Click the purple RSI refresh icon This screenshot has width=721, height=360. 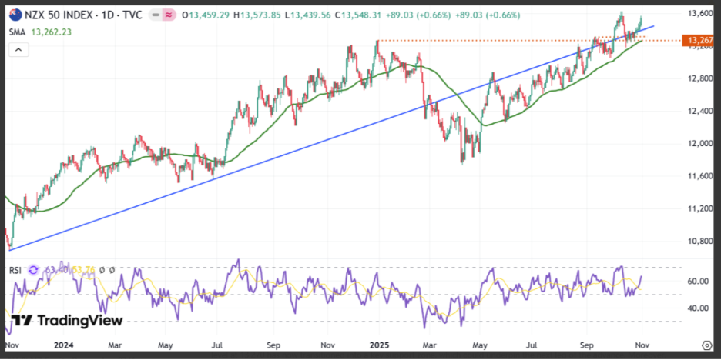33,270
